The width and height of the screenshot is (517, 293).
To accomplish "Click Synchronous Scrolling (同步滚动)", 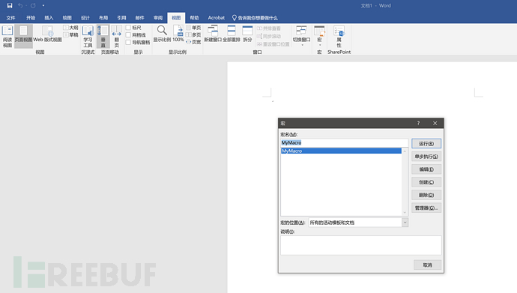I will coord(269,36).
